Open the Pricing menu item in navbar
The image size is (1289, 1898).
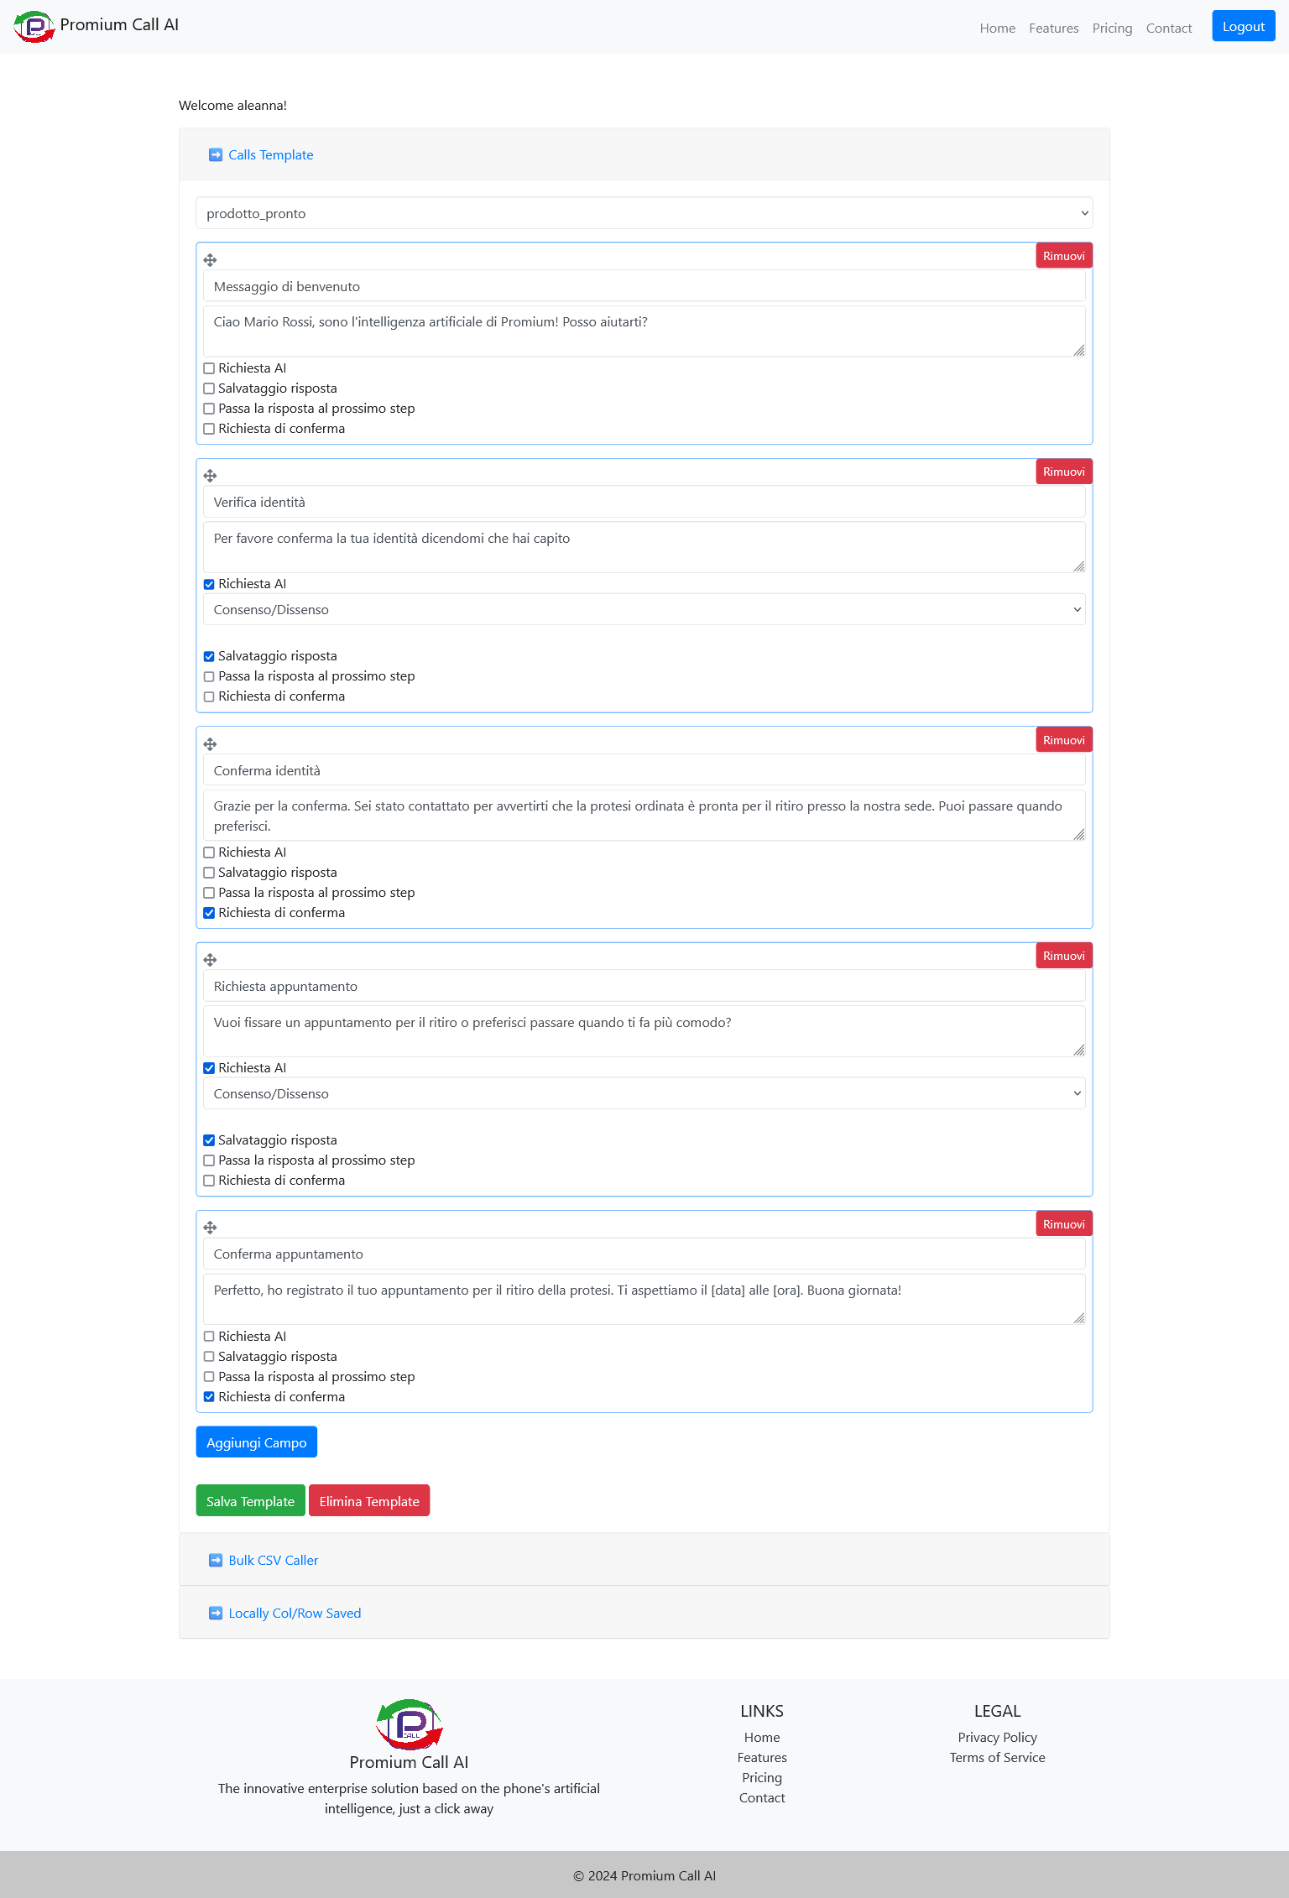pos(1112,28)
